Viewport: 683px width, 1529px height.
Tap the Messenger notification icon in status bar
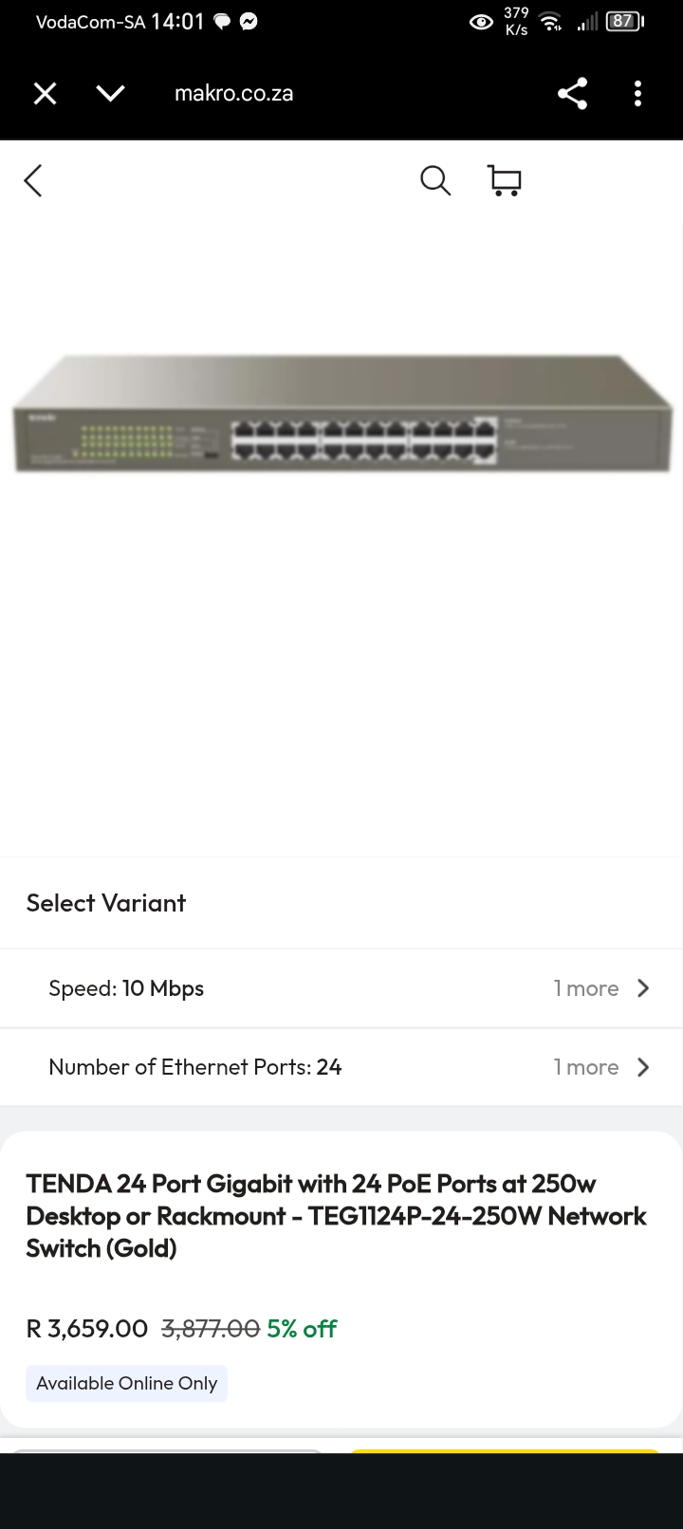[x=249, y=21]
